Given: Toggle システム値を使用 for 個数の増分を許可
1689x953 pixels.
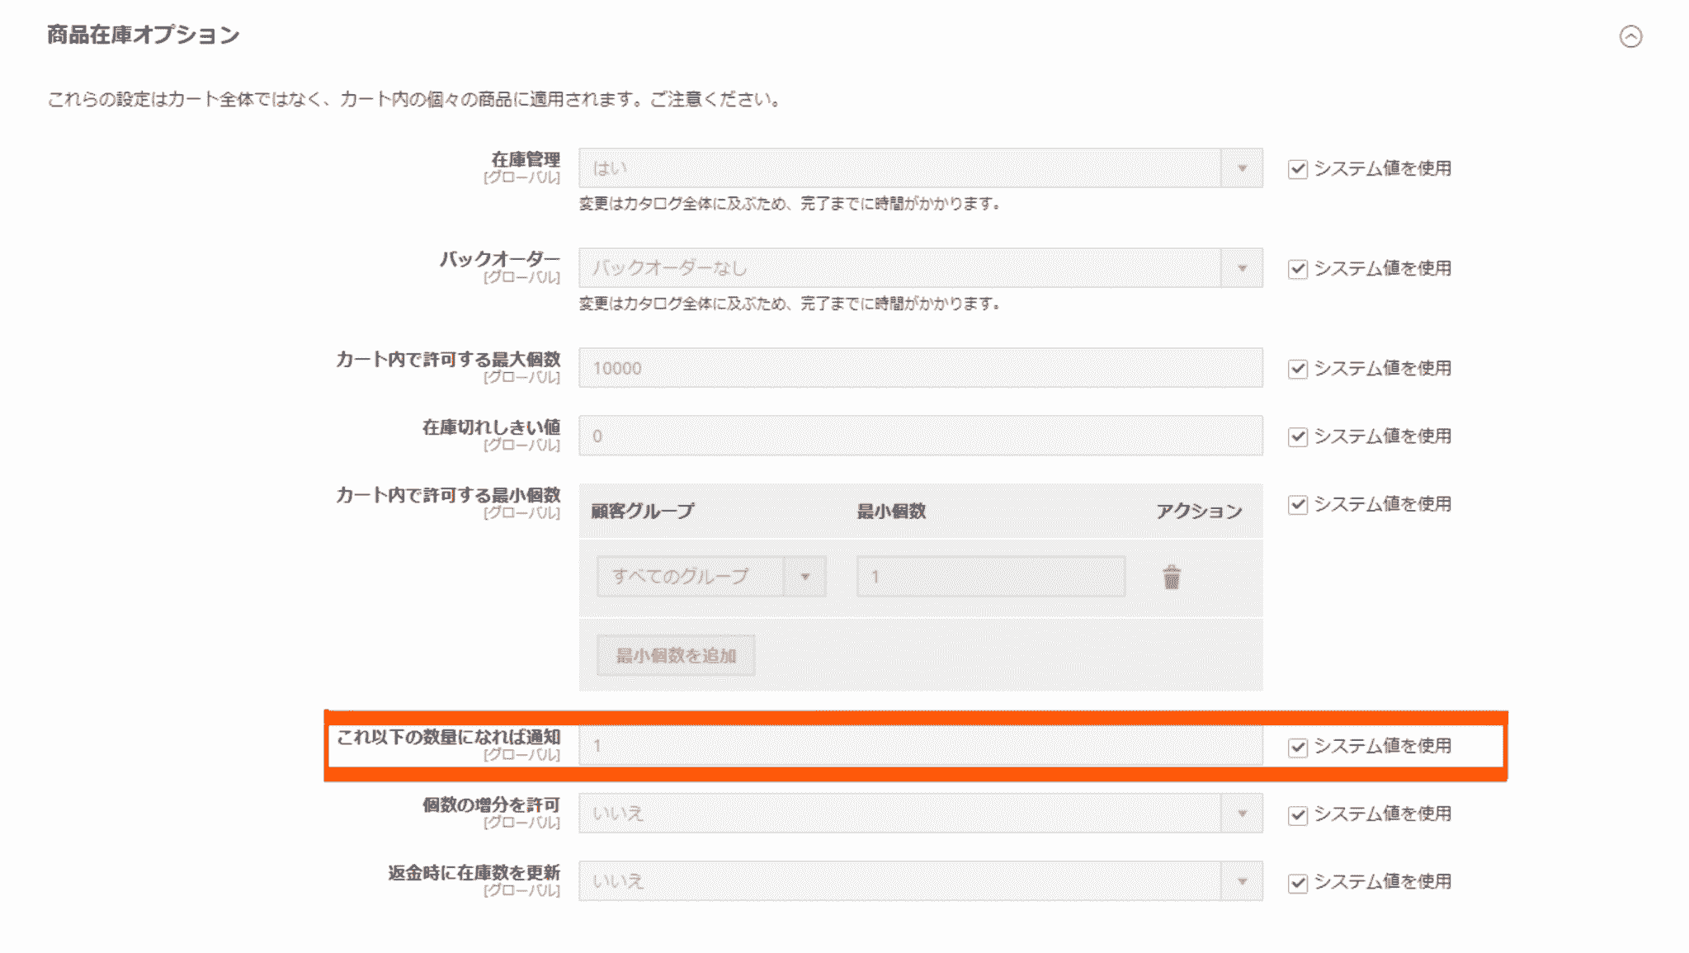Looking at the screenshot, I should tap(1297, 814).
